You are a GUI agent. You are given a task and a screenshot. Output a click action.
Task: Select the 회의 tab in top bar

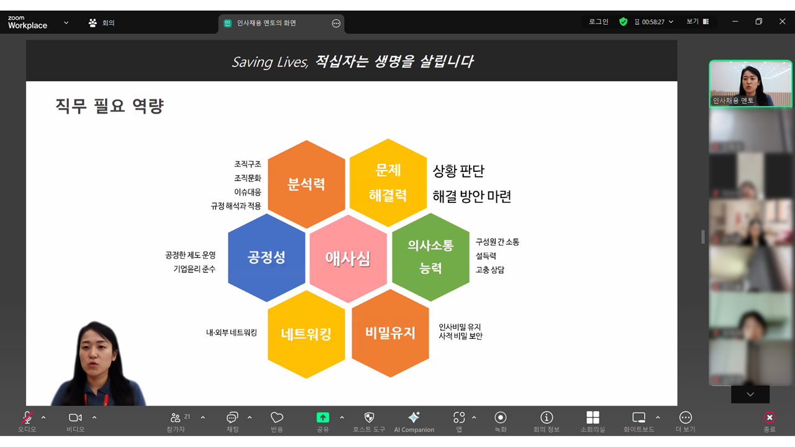(102, 23)
